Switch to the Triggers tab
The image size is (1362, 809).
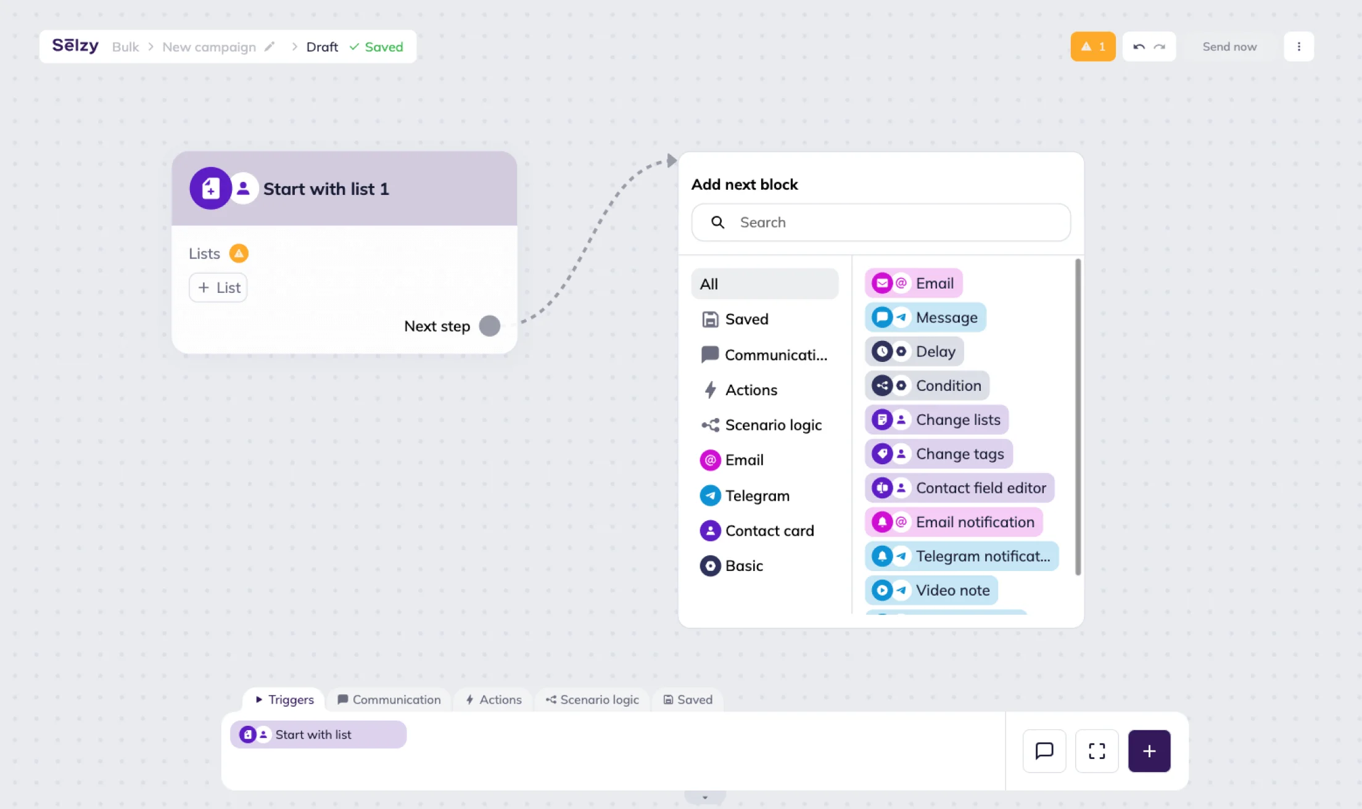click(x=284, y=699)
